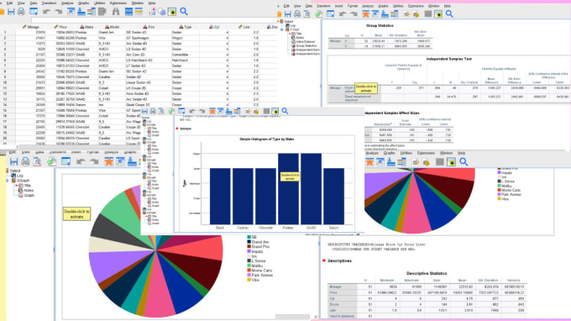The height and width of the screenshot is (321, 571).
Task: Open Help menu in Descriptives viewer
Action: point(461,153)
